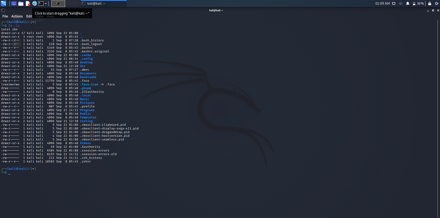
Task: Click the lock screen icon in the tray
Action: tap(430, 3)
